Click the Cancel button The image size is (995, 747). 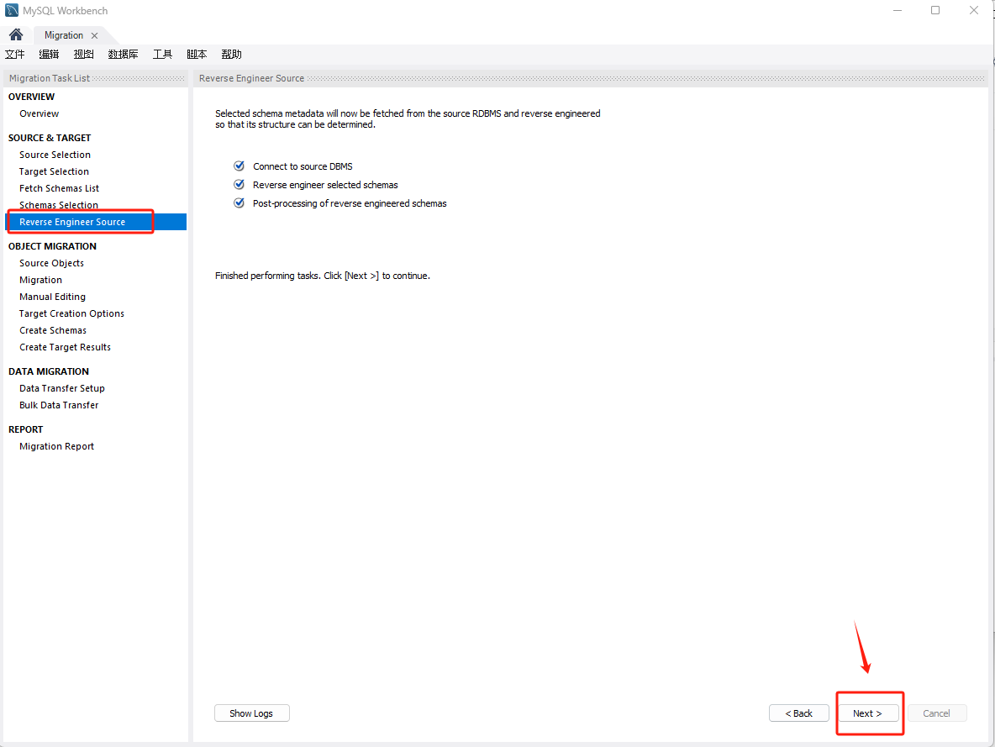tap(937, 713)
